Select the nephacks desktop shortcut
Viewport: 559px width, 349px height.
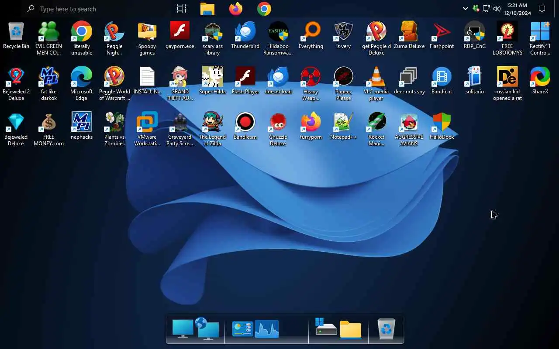coord(82,127)
